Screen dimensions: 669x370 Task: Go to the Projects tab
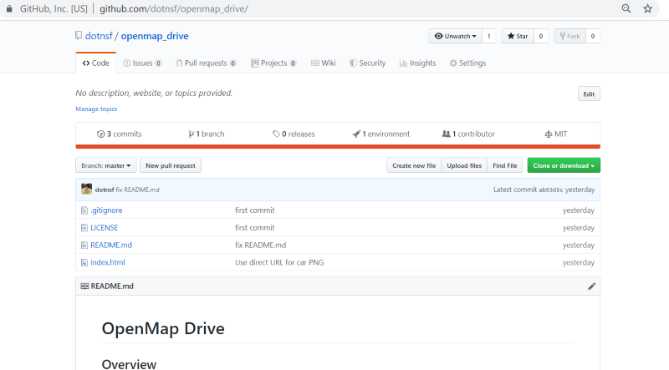[x=273, y=63]
